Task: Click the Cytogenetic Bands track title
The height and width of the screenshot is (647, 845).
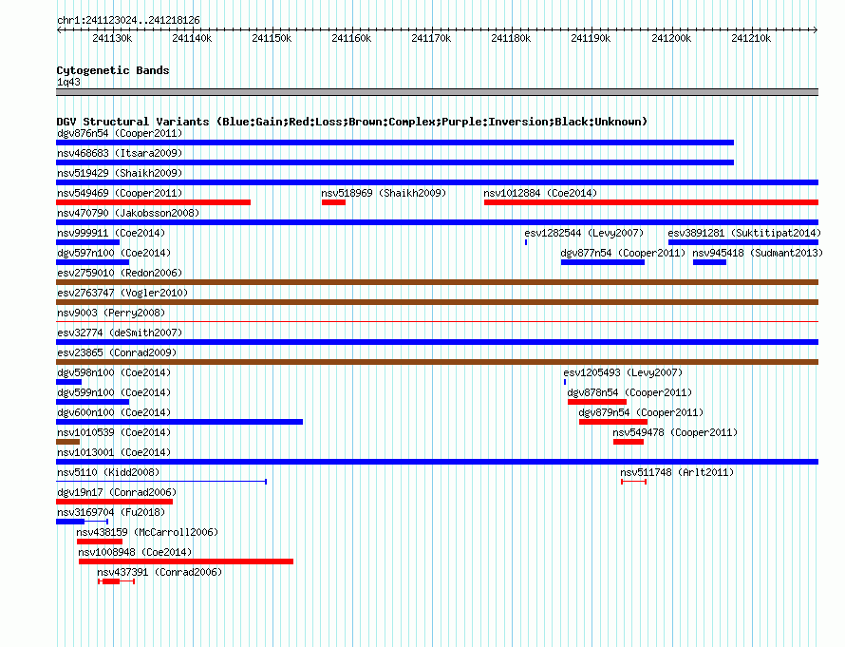Action: pyautogui.click(x=113, y=70)
